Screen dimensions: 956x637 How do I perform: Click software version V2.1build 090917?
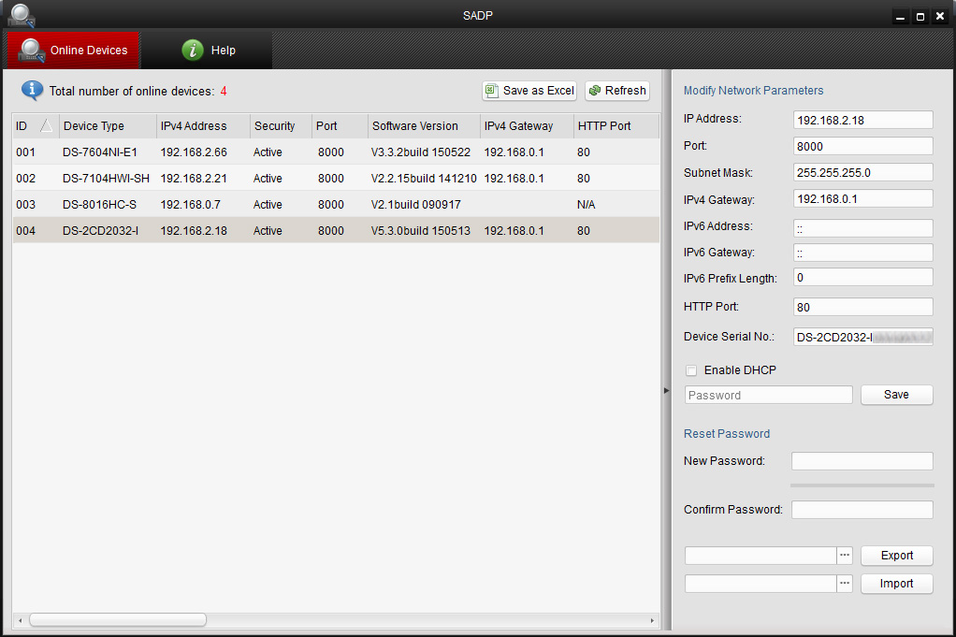coord(416,204)
